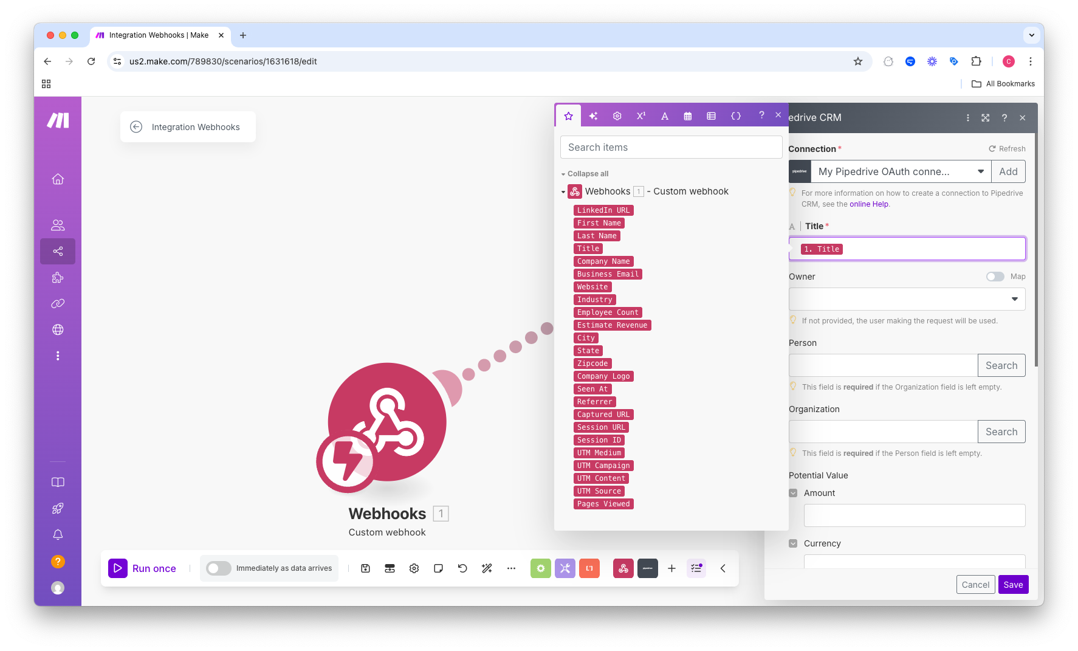
Task: Click the green Flow control gear icon
Action: (540, 568)
